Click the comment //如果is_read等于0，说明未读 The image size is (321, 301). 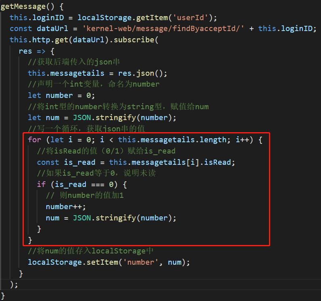96,173
